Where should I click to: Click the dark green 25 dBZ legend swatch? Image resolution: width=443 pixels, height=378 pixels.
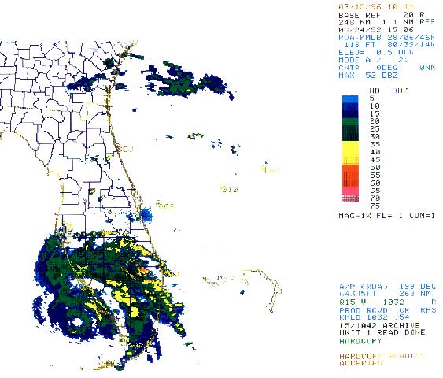[350, 129]
